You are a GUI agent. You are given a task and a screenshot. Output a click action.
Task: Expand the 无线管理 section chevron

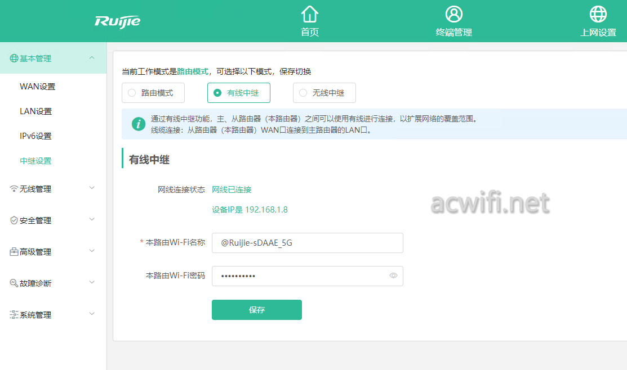click(x=92, y=188)
